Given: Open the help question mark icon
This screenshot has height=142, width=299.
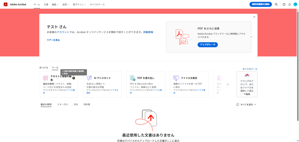Looking at the screenshot, I should pos(284,4).
